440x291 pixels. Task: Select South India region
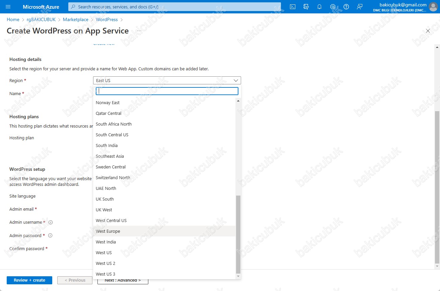pos(164,145)
